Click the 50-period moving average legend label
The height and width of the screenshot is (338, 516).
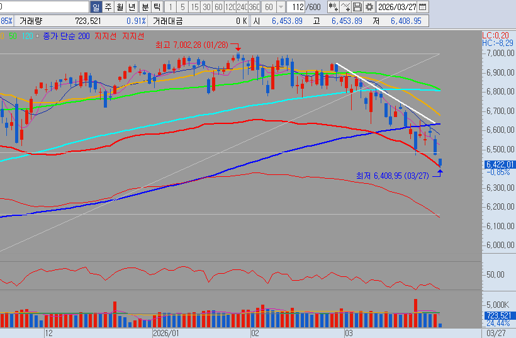pos(13,37)
